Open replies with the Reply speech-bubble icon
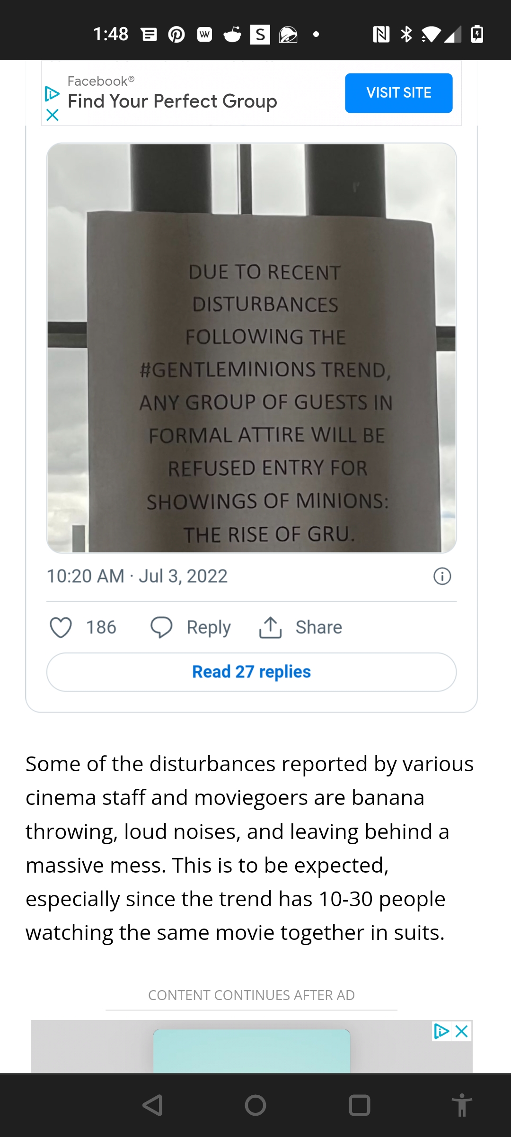This screenshot has height=1137, width=511. (x=161, y=626)
